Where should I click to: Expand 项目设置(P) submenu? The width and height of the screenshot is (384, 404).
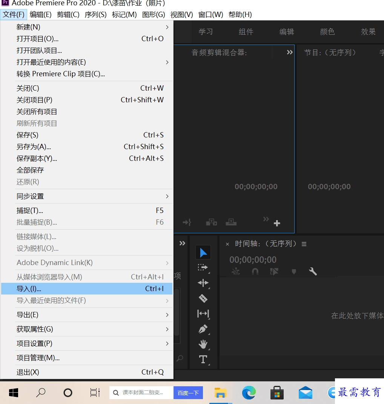[87, 344]
